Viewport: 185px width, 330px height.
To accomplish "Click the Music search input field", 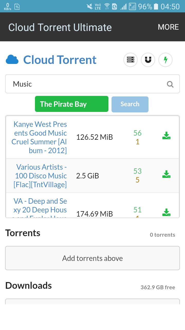I will pyautogui.click(x=92, y=84).
